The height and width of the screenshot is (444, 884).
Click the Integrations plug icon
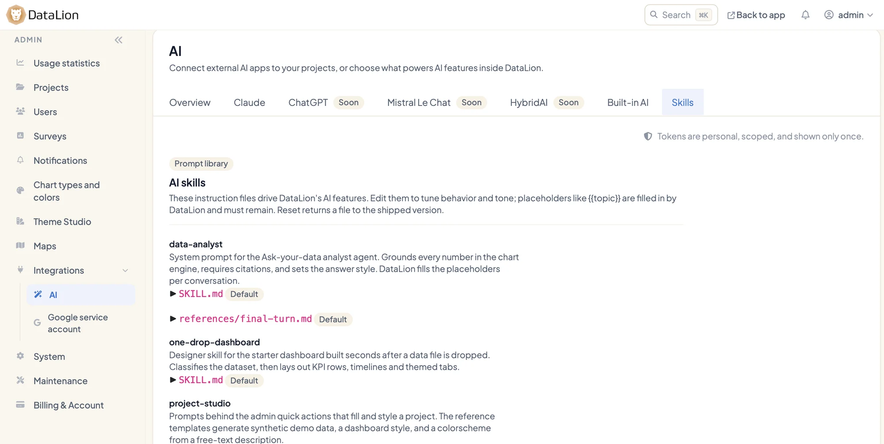coord(20,270)
